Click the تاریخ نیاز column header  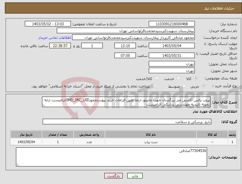26,134
